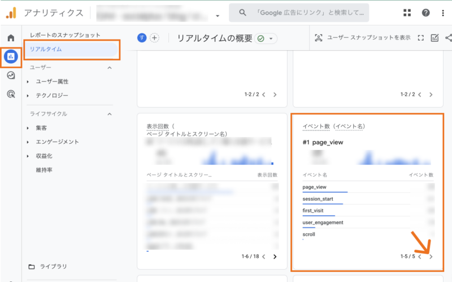Click the 1-5 / 5 pagination text

click(x=407, y=257)
